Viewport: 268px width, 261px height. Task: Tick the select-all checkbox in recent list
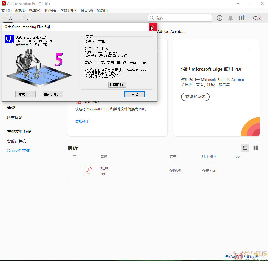(x=74, y=157)
